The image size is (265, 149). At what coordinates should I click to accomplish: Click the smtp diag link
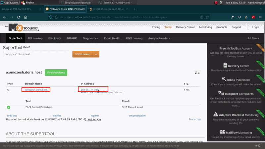tap(12, 116)
